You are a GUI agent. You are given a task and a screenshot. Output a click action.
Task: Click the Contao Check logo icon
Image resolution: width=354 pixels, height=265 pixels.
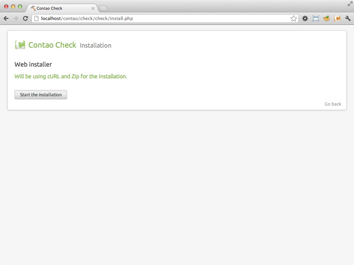[20, 45]
